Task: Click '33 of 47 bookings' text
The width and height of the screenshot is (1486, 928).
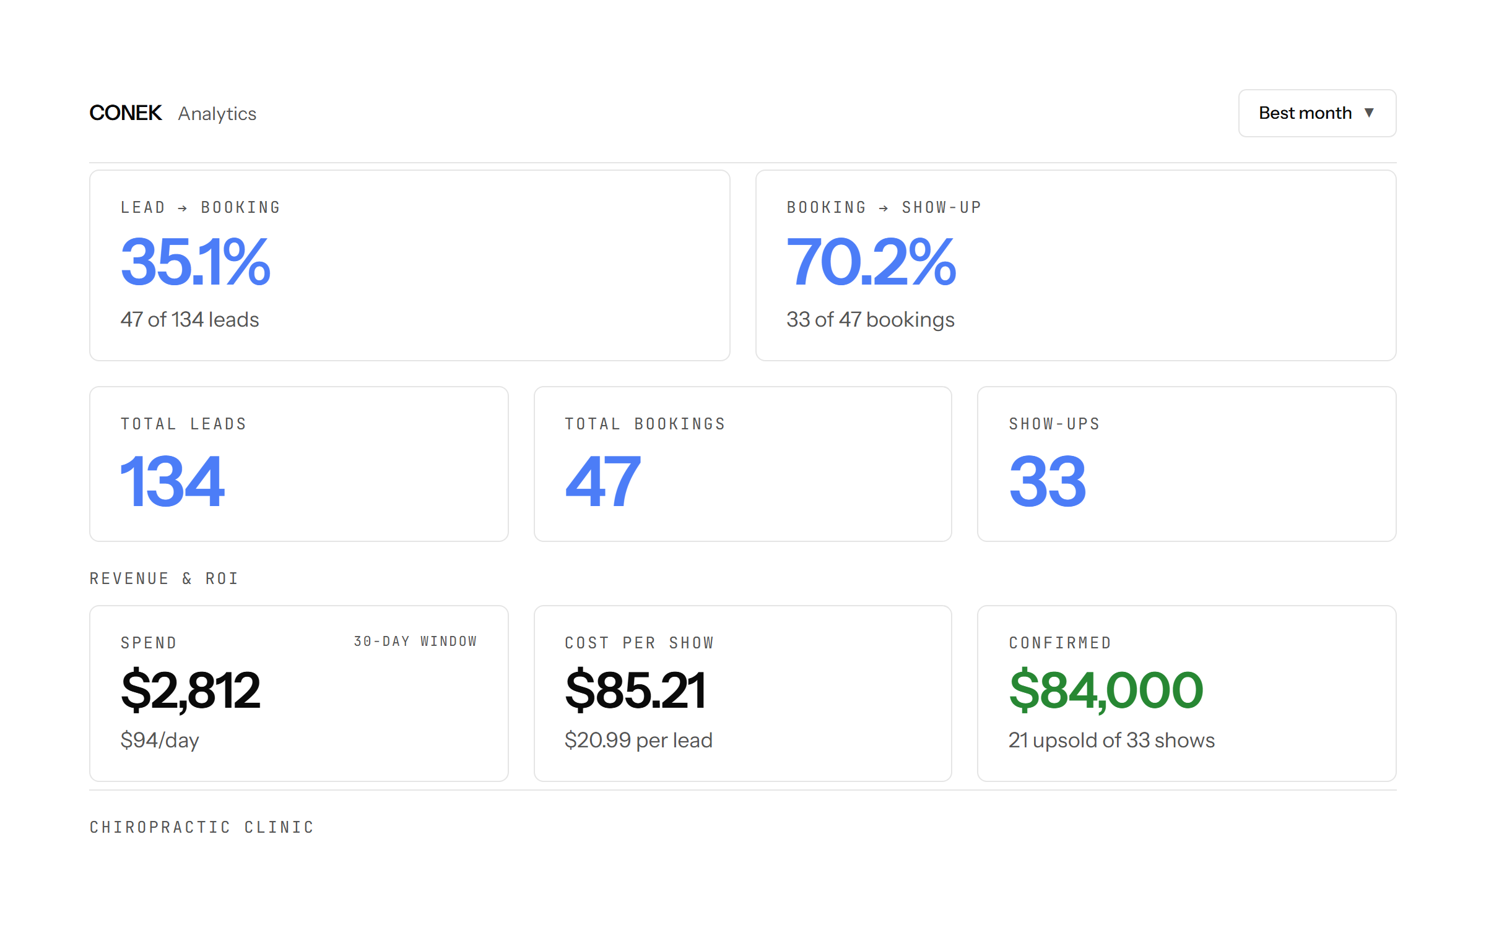Action: 871,320
